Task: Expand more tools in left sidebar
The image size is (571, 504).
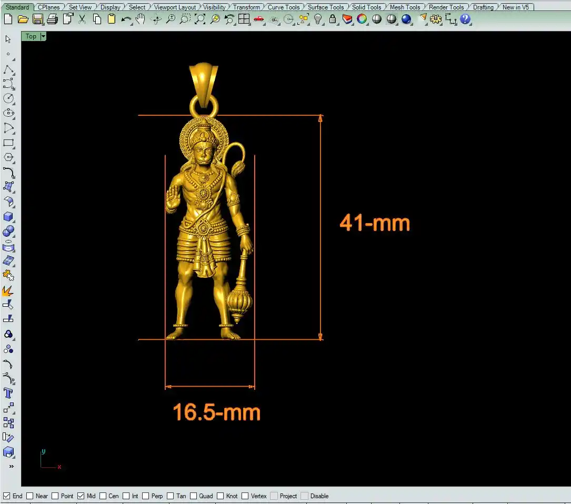Action: 11,466
